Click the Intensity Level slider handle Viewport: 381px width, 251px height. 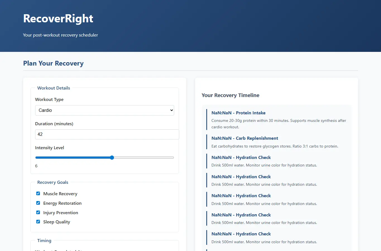pos(112,158)
